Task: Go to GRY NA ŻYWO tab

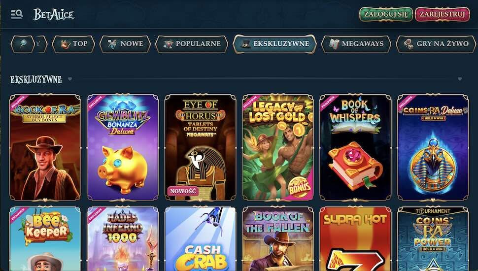Action: point(436,44)
